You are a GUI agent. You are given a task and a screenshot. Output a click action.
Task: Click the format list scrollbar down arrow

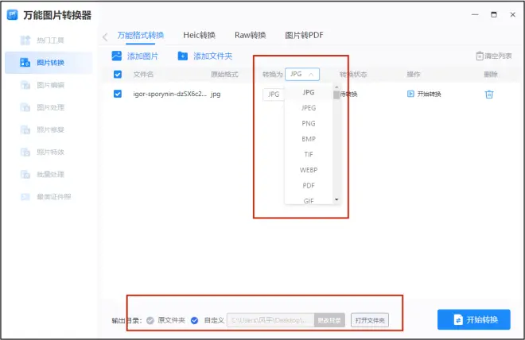pyautogui.click(x=336, y=199)
